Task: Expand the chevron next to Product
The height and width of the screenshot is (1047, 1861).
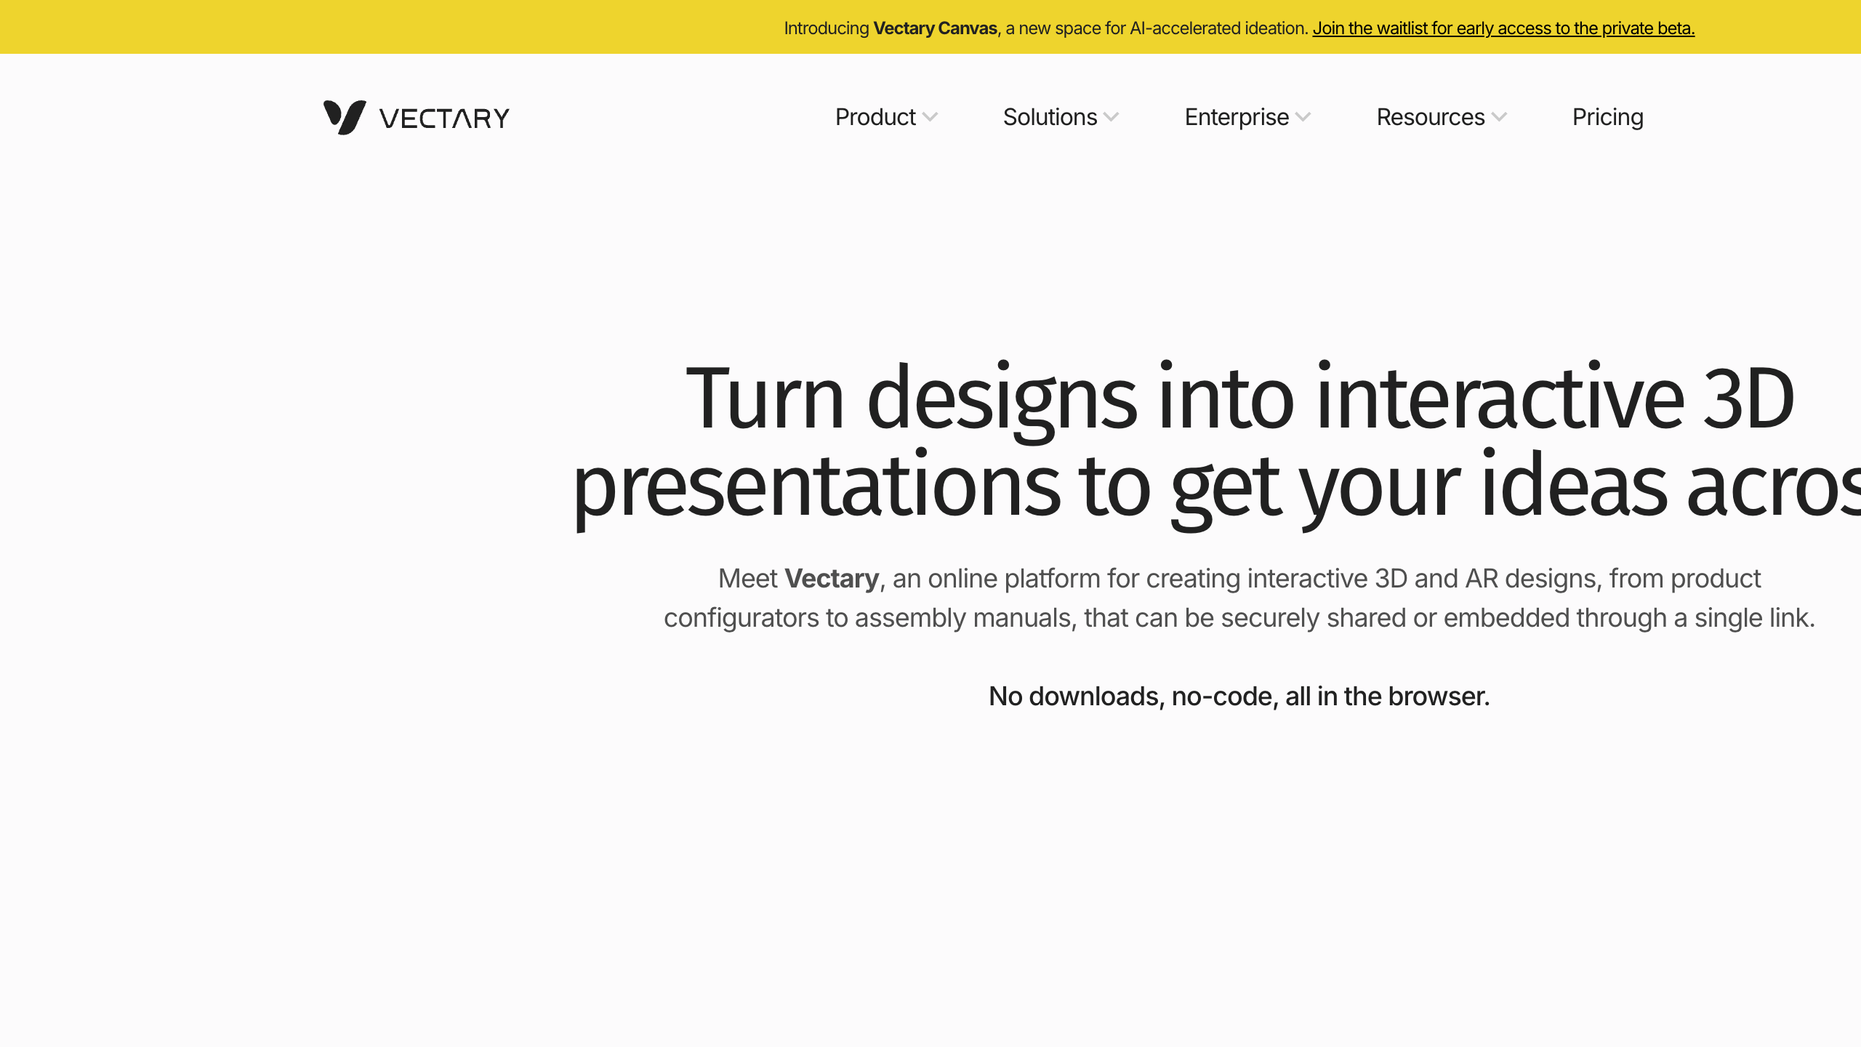Action: pos(930,117)
